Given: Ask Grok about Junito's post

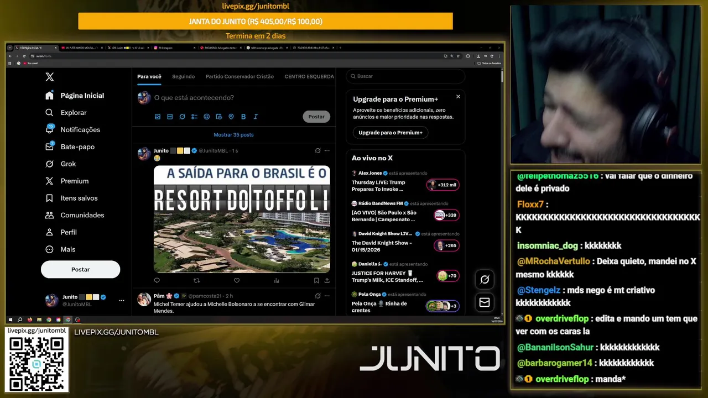Looking at the screenshot, I should point(317,150).
